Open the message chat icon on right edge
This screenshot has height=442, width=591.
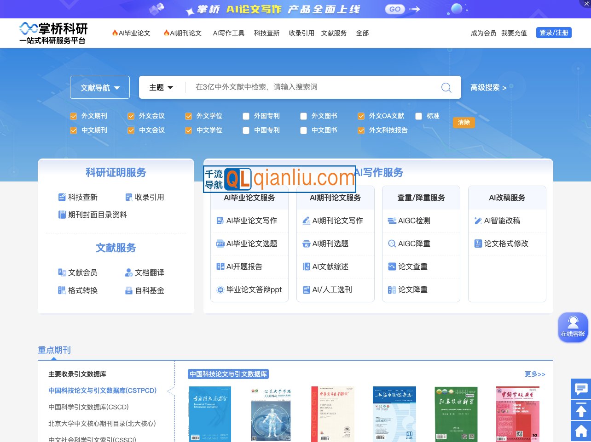point(580,389)
